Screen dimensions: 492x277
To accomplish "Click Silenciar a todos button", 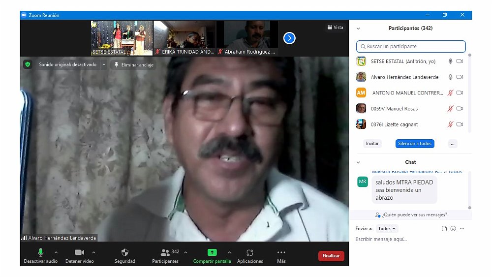I will click(415, 144).
